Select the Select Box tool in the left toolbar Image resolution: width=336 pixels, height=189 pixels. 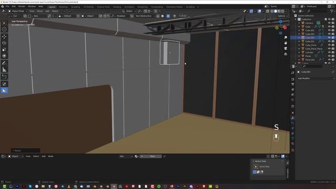click(x=4, y=23)
